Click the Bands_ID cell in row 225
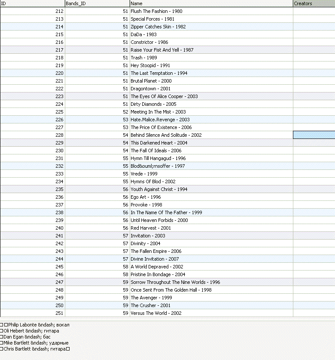 pos(97,112)
